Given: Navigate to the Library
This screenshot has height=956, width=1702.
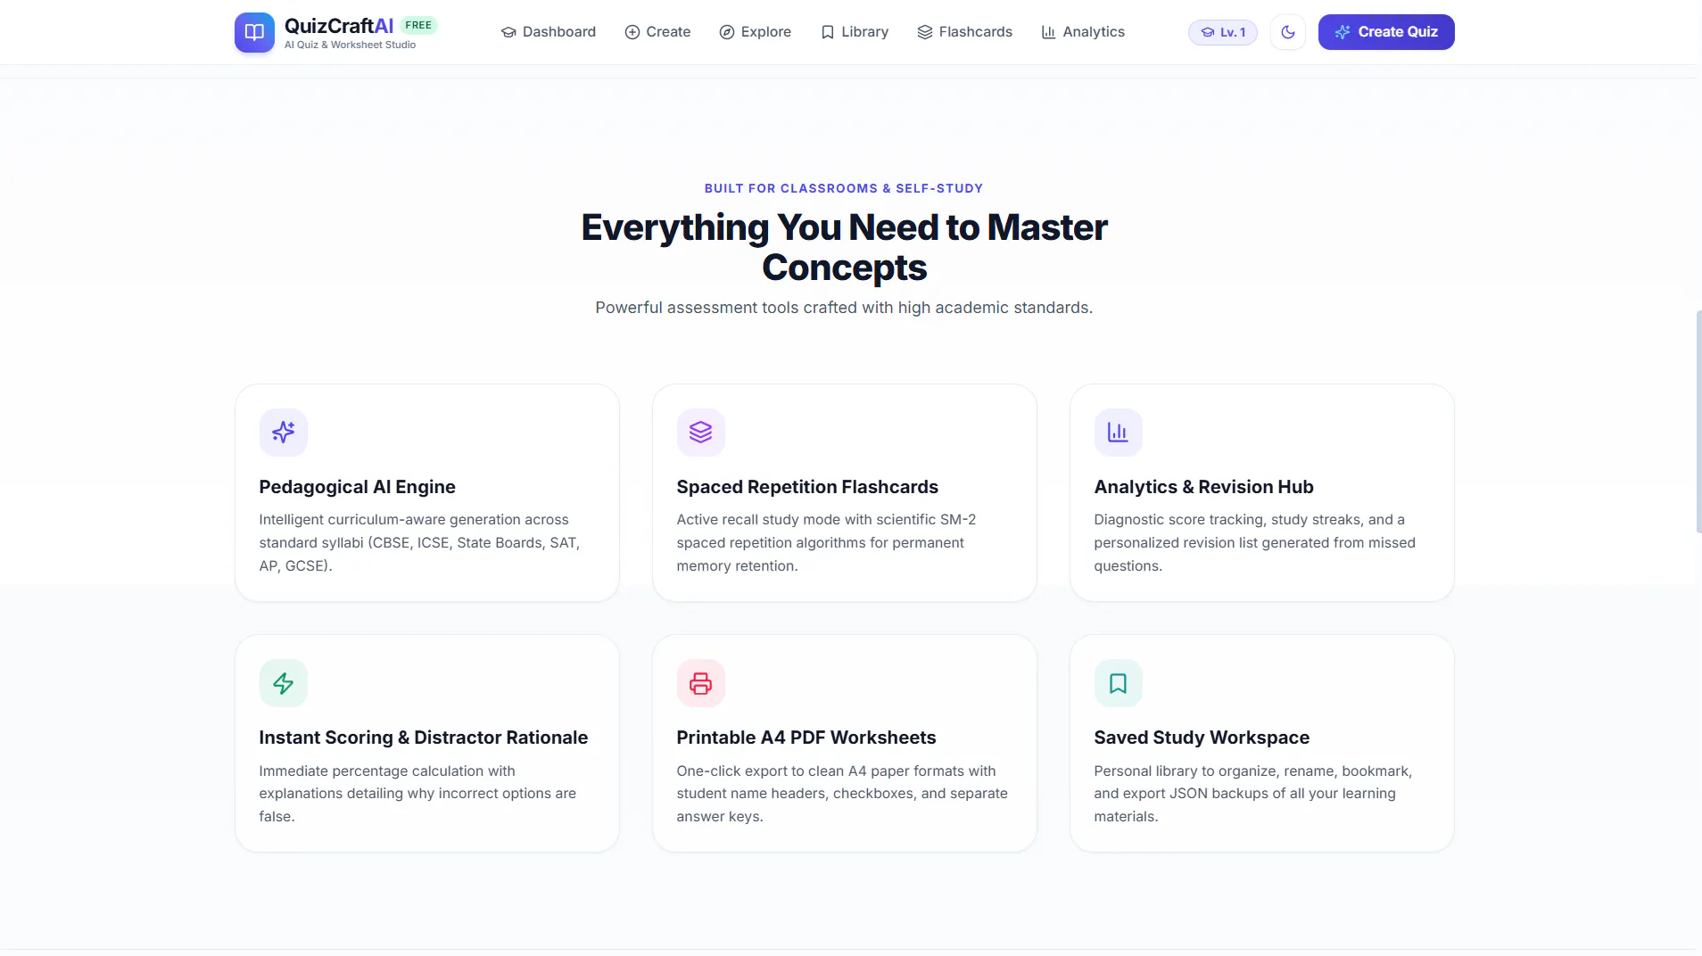Looking at the screenshot, I should click(x=855, y=32).
